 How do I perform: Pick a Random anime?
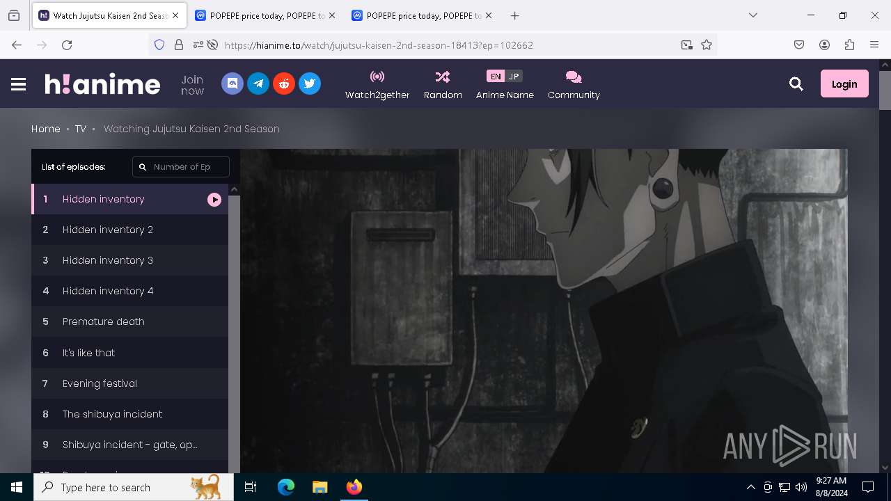pos(443,85)
